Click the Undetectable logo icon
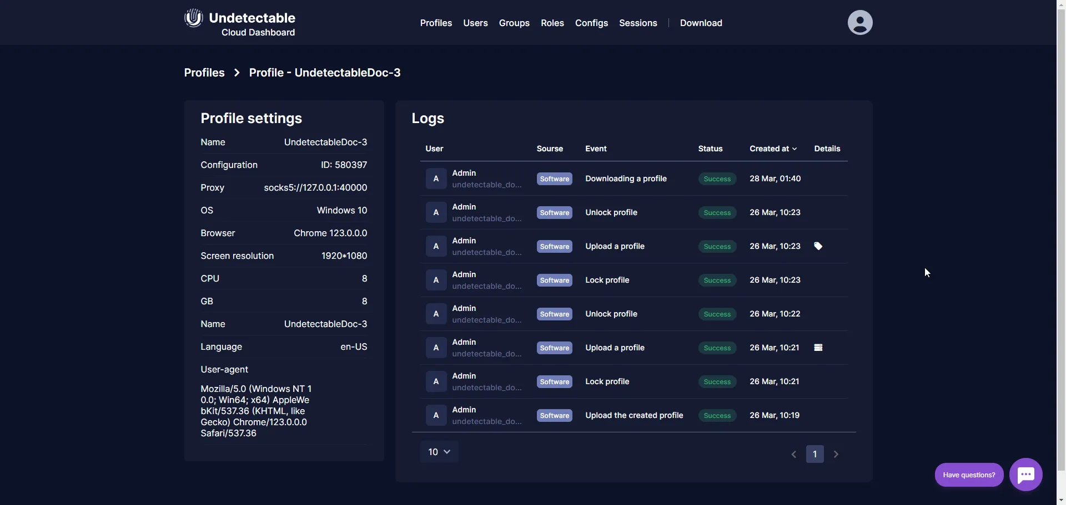 (194, 18)
